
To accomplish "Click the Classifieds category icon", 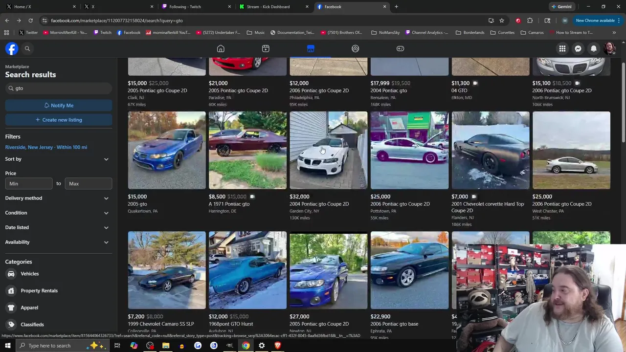I will (11, 324).
